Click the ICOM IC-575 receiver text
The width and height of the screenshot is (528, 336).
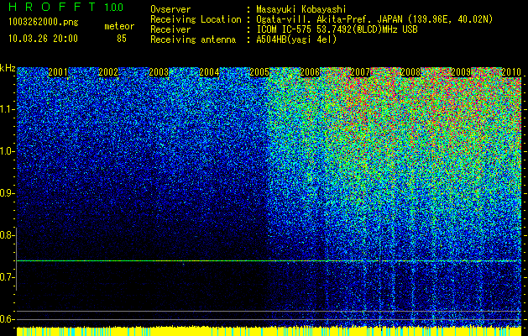[x=337, y=29]
